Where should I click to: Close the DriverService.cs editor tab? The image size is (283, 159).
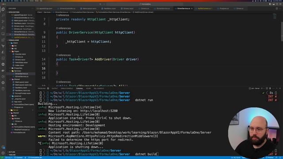(x=191, y=8)
